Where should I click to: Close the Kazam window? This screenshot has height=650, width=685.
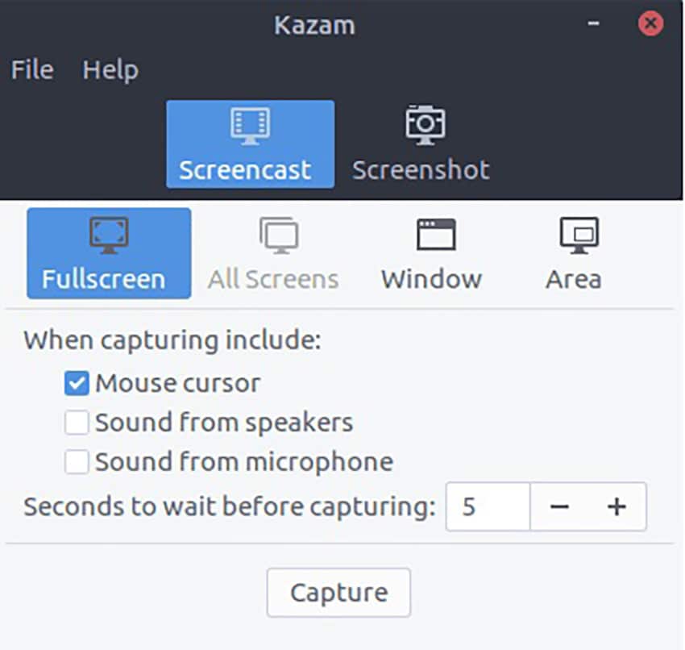click(x=650, y=23)
